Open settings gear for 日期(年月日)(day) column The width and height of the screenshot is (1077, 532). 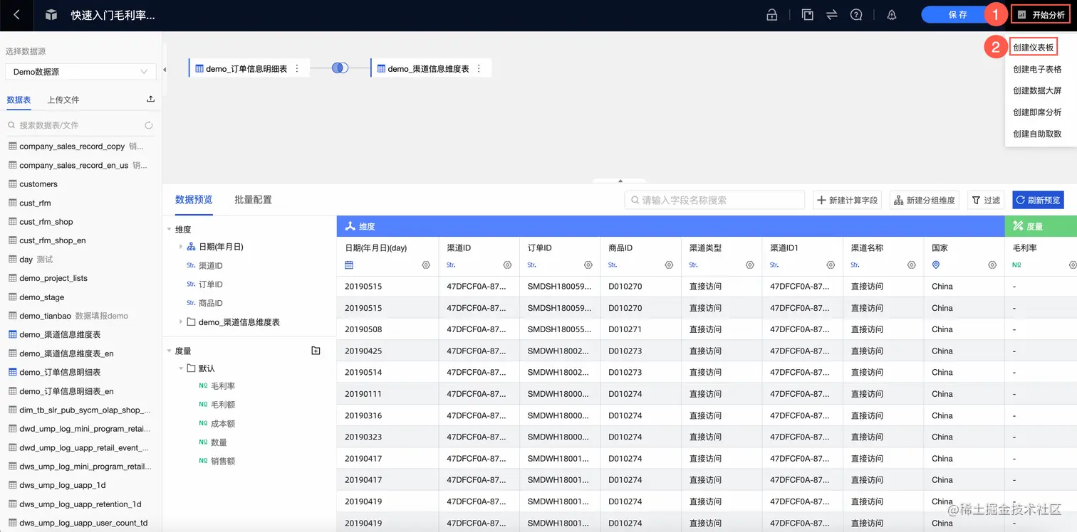tap(426, 265)
